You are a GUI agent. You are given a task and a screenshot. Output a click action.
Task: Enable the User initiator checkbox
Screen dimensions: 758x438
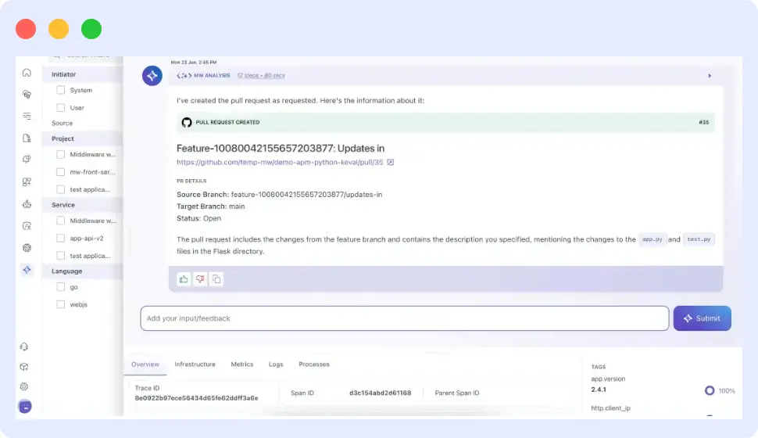(x=60, y=107)
